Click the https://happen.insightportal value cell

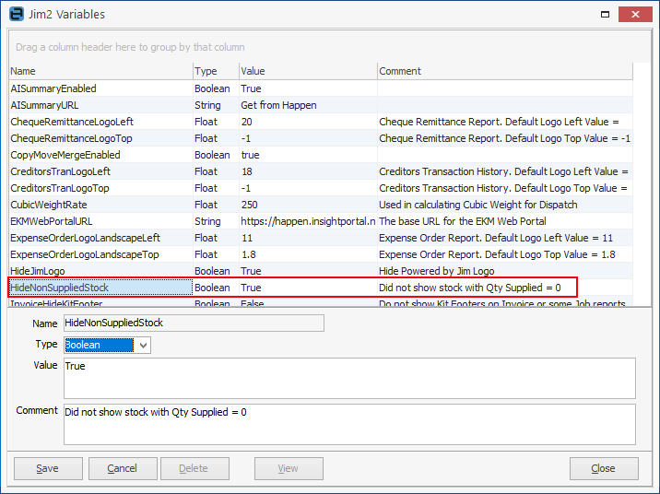pyautogui.click(x=308, y=221)
